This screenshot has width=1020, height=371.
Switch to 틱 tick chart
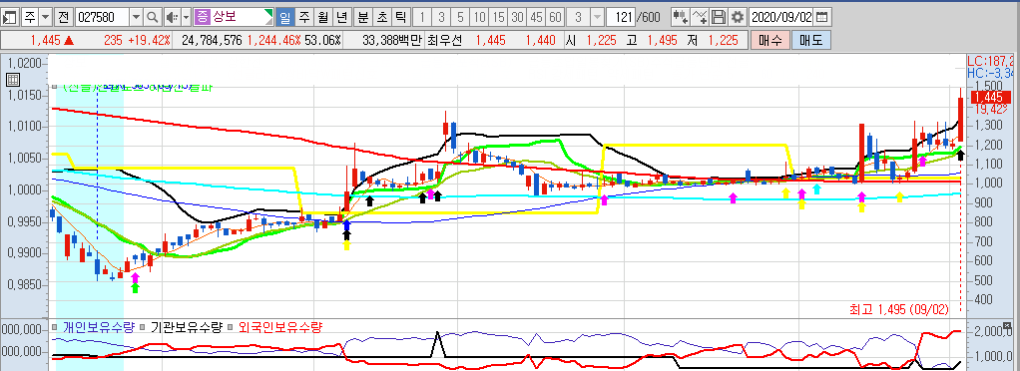[401, 16]
